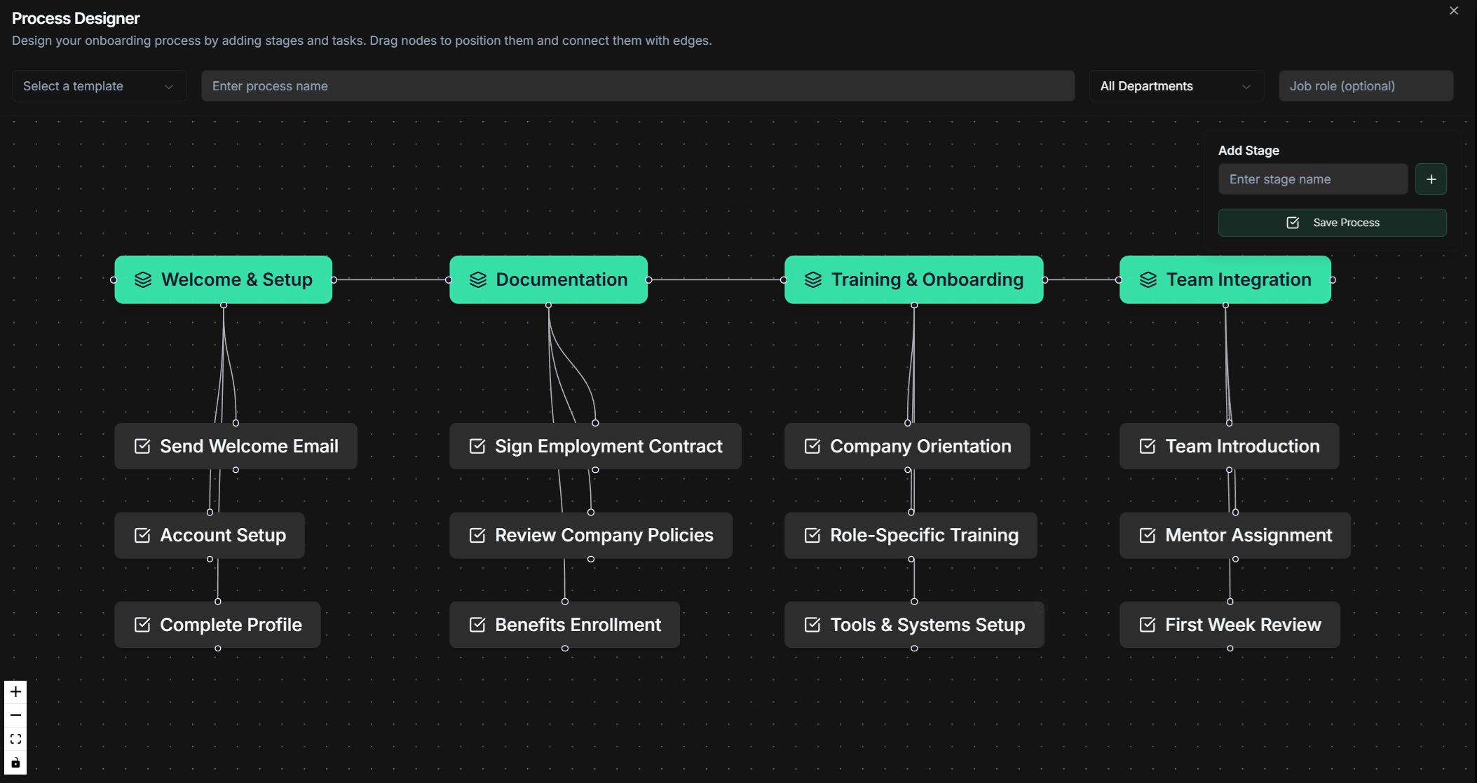Click the Save Process button

coord(1332,222)
